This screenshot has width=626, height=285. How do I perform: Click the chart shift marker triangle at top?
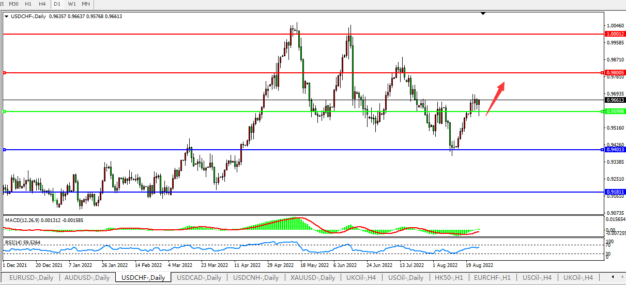pos(483,13)
